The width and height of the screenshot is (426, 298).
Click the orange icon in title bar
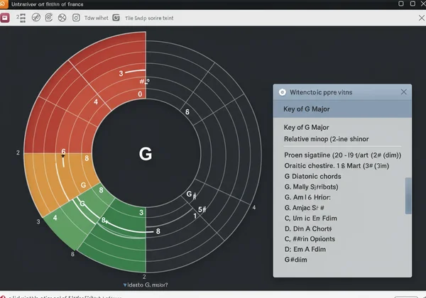click(4, 4)
